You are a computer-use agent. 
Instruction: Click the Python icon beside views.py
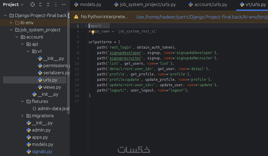tap(40, 87)
